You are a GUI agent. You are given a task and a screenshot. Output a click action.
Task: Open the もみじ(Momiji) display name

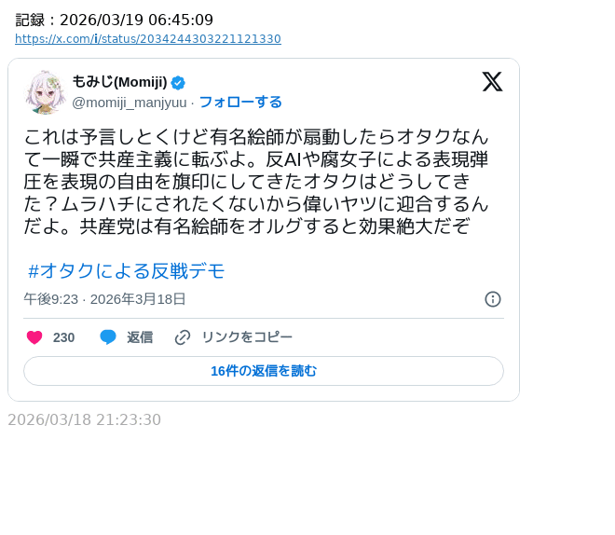[x=119, y=82]
